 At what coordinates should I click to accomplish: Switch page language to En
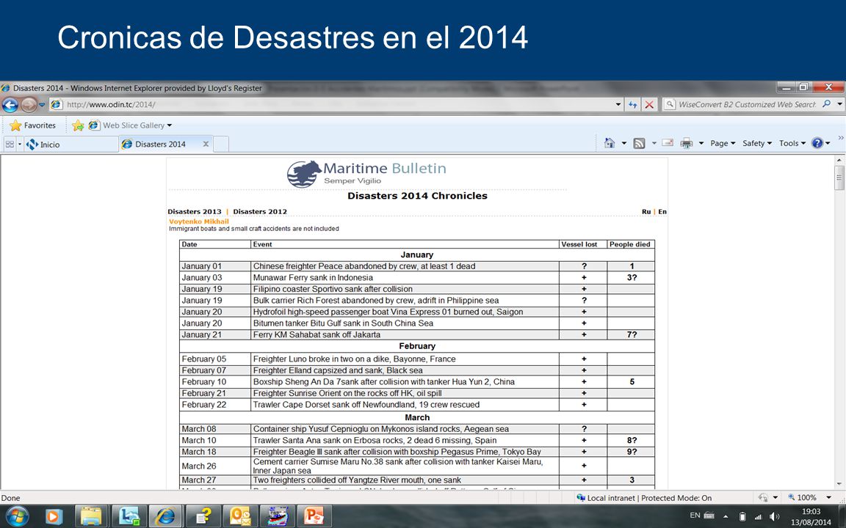point(662,212)
